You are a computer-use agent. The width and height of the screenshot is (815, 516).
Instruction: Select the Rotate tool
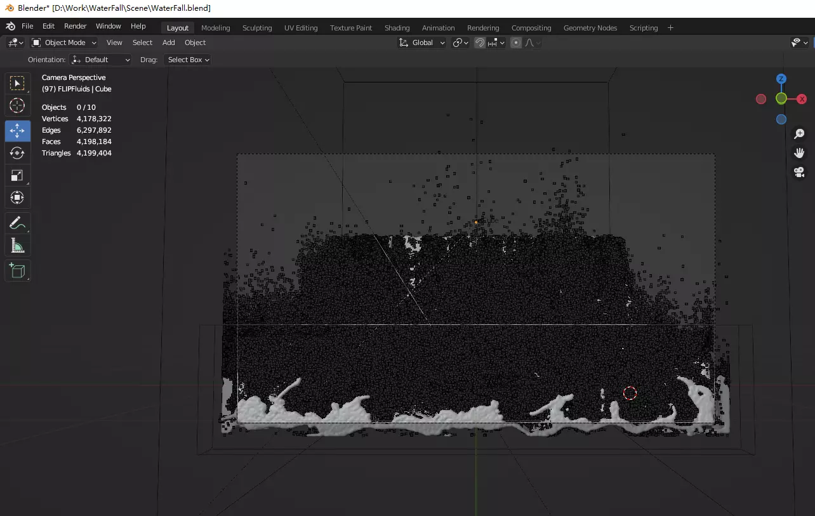[17, 153]
